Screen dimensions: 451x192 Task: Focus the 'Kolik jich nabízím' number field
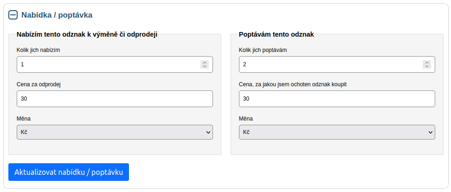[x=107, y=64]
